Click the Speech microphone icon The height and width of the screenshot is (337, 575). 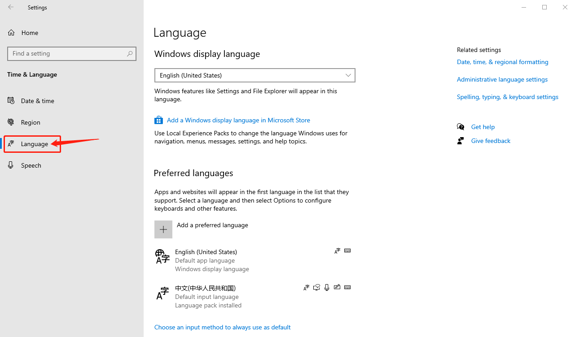(x=11, y=165)
